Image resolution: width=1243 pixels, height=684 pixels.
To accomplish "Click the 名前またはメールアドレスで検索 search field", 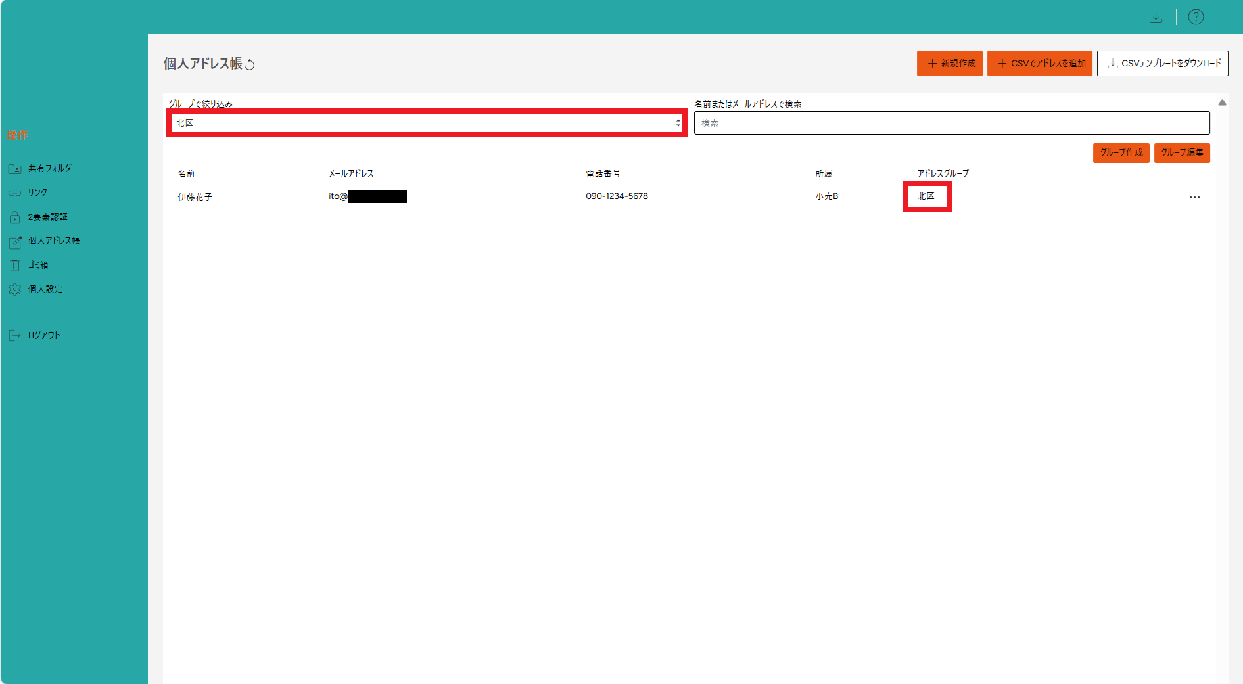I will (952, 123).
